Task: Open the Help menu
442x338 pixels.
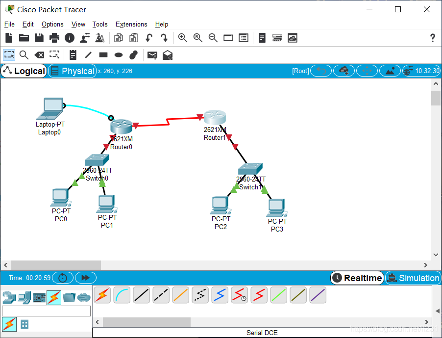Action: pyautogui.click(x=162, y=24)
